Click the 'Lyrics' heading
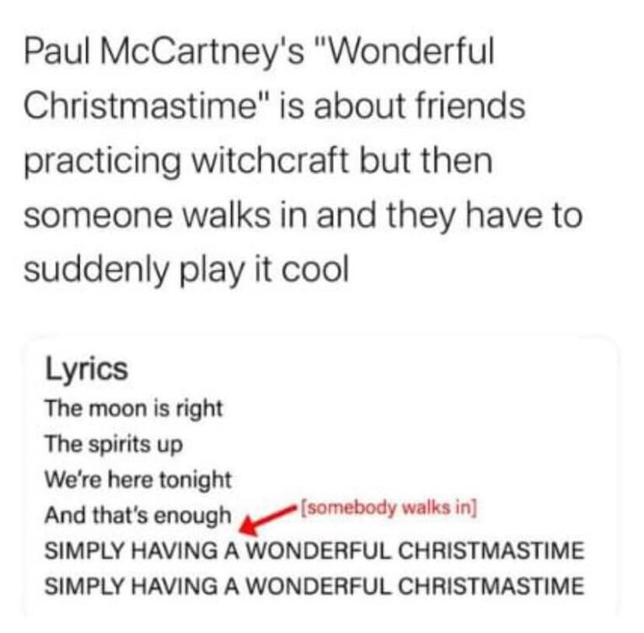 tap(87, 369)
